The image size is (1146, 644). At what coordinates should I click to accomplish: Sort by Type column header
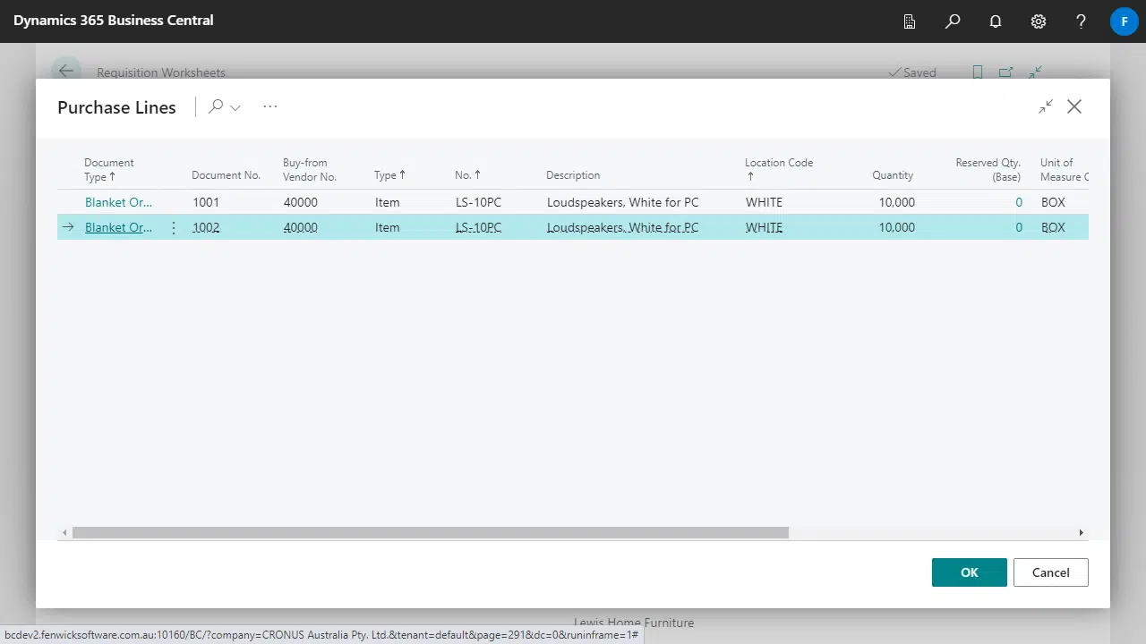tap(389, 175)
